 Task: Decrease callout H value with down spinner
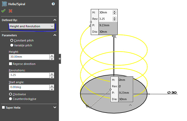[115, 14]
